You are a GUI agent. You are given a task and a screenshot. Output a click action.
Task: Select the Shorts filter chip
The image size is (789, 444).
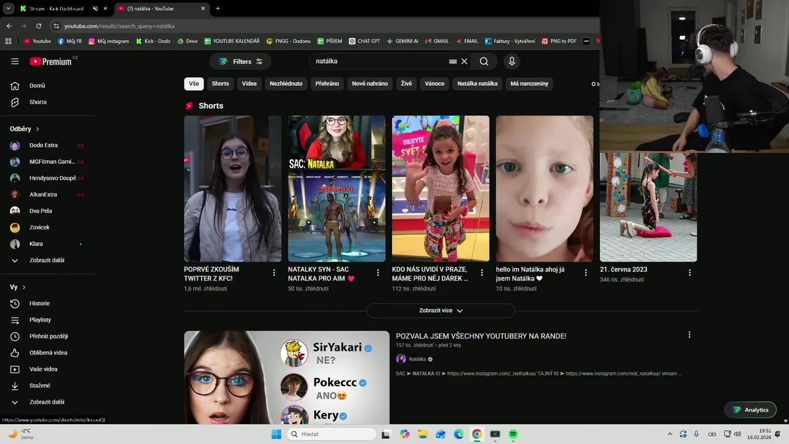(x=220, y=83)
